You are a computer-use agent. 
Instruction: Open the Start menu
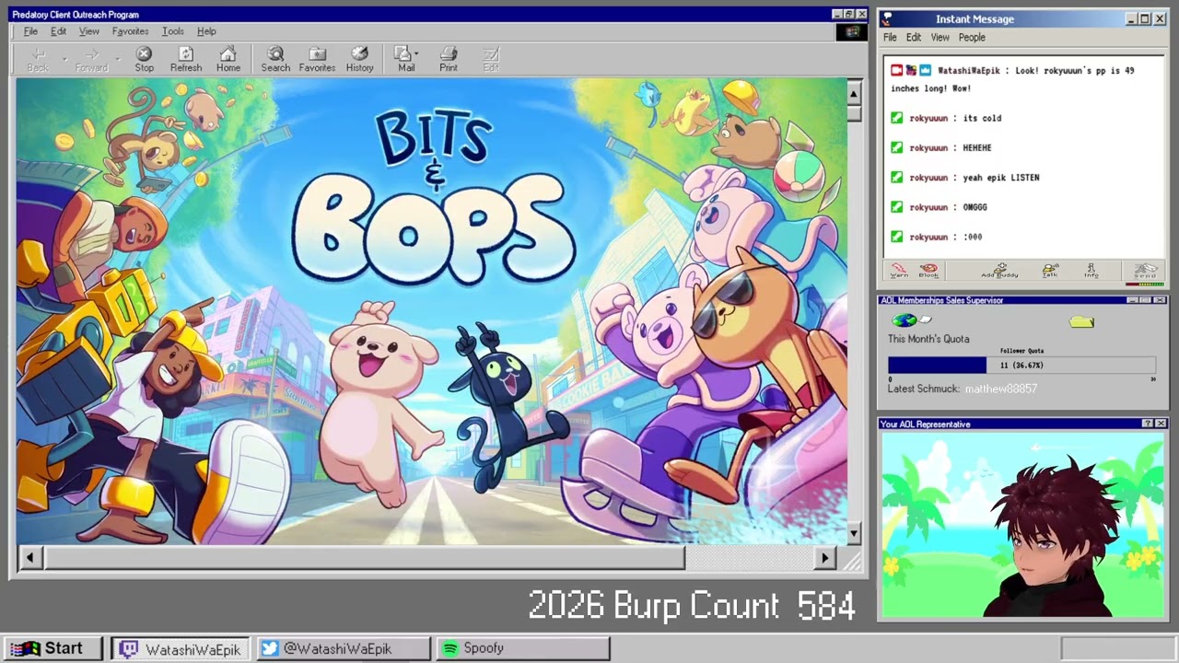(53, 649)
